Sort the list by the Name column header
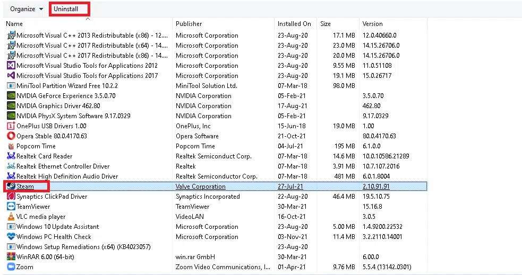Image resolution: width=522 pixels, height=275 pixels. click(x=14, y=24)
